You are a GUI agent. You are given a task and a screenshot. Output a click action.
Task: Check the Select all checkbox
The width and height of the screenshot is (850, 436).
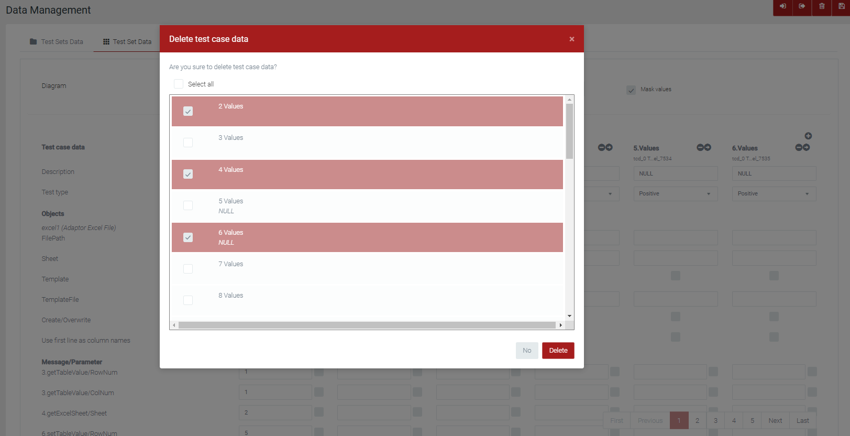[179, 84]
